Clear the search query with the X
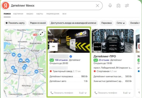Screen dimensions: 142x98 click(x=98, y=6)
